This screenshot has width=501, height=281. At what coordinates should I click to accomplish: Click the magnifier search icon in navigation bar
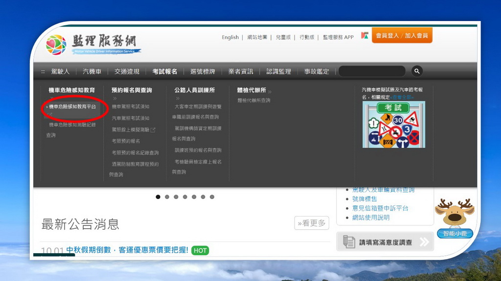click(x=417, y=71)
